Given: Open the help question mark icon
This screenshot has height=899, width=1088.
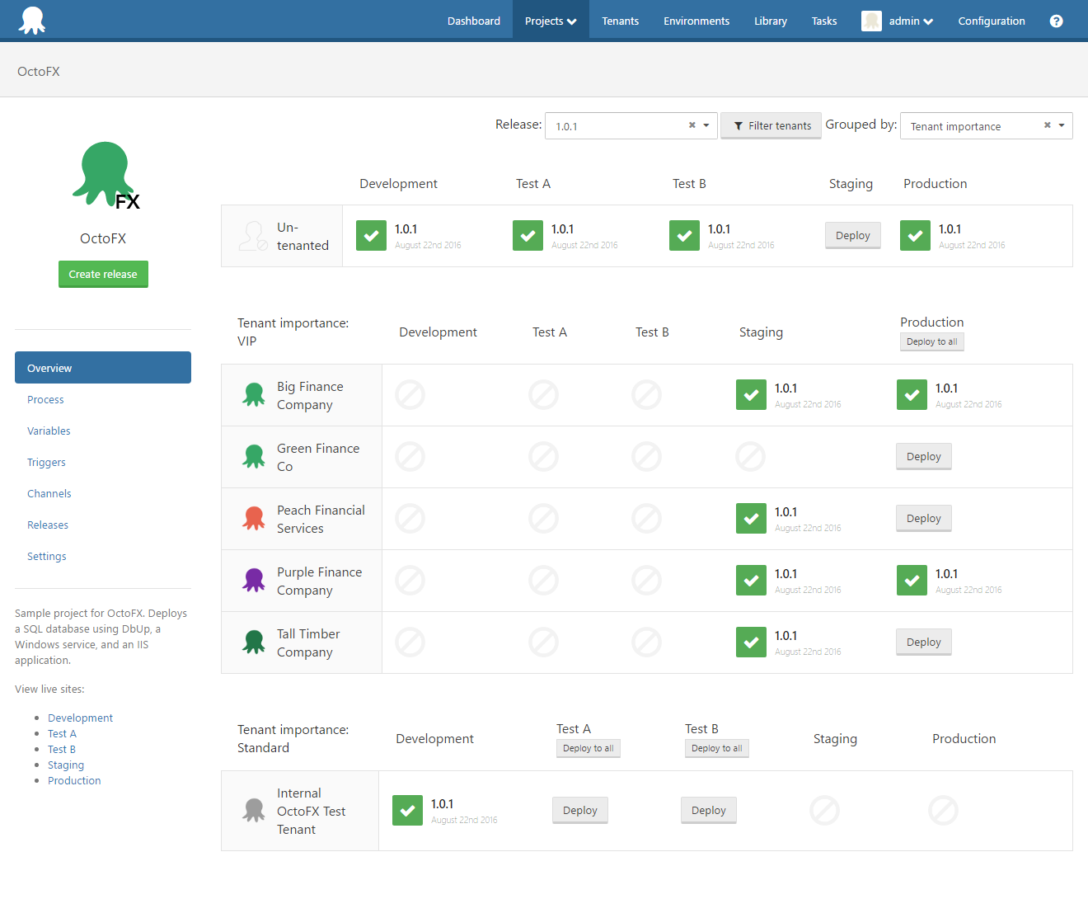Looking at the screenshot, I should click(x=1056, y=21).
